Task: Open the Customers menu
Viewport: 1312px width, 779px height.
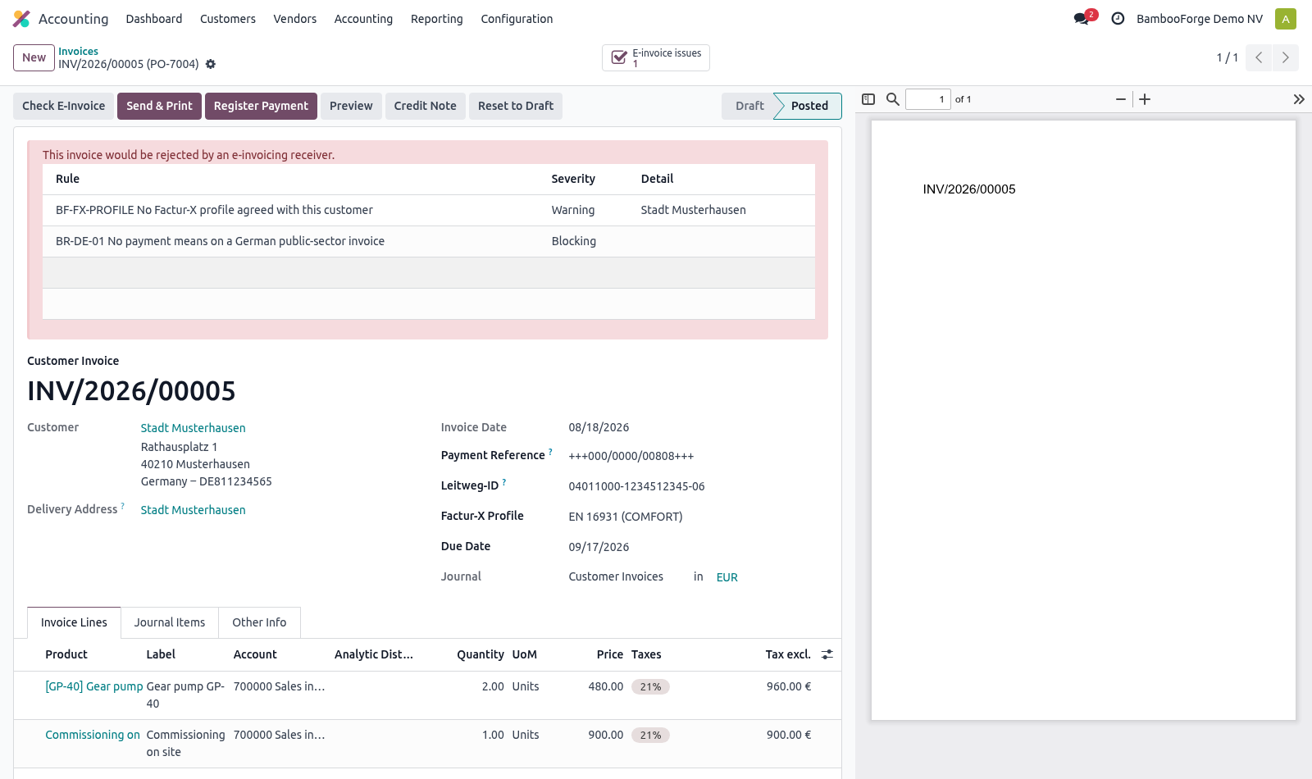Action: click(x=228, y=19)
